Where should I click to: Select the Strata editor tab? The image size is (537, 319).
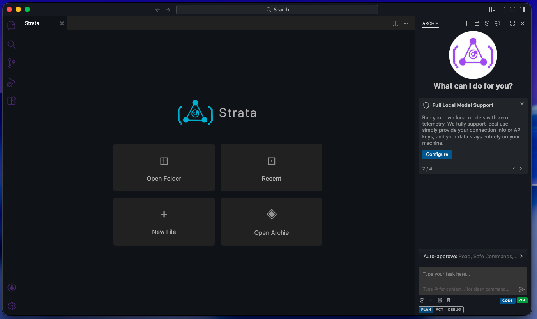click(32, 23)
